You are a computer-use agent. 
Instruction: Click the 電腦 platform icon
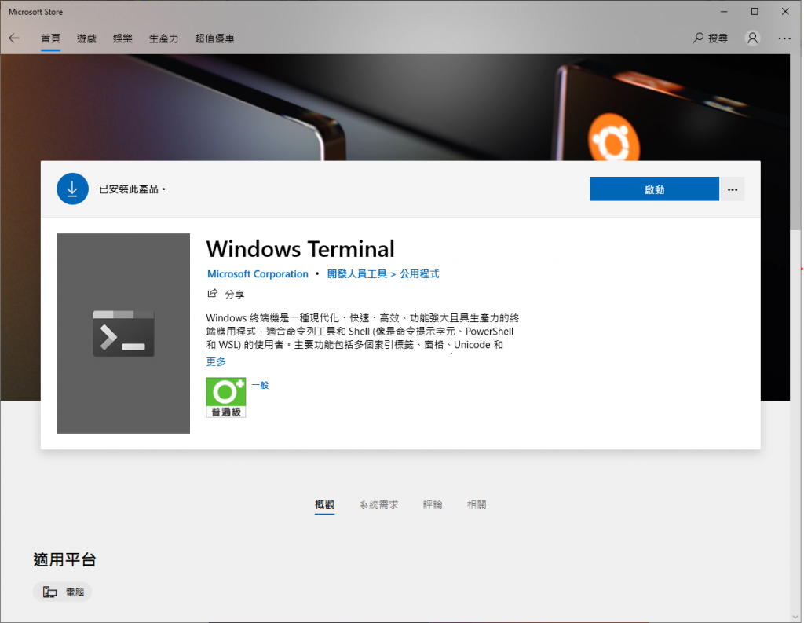[x=49, y=592]
